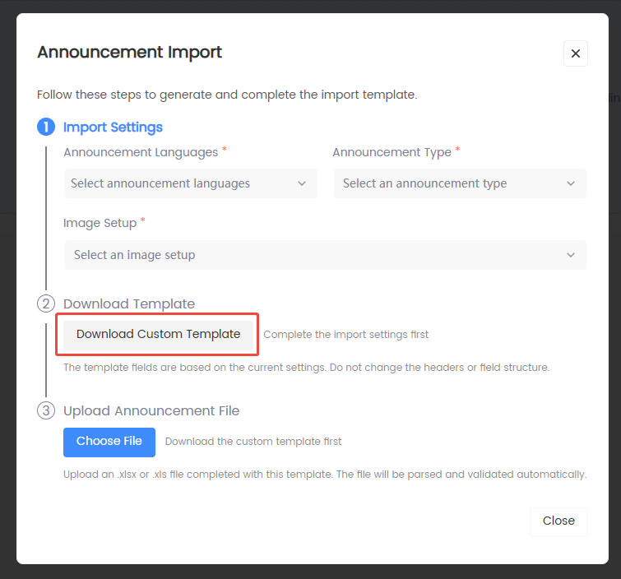
Task: Click the Announcement Import dialog title
Action: coord(129,53)
